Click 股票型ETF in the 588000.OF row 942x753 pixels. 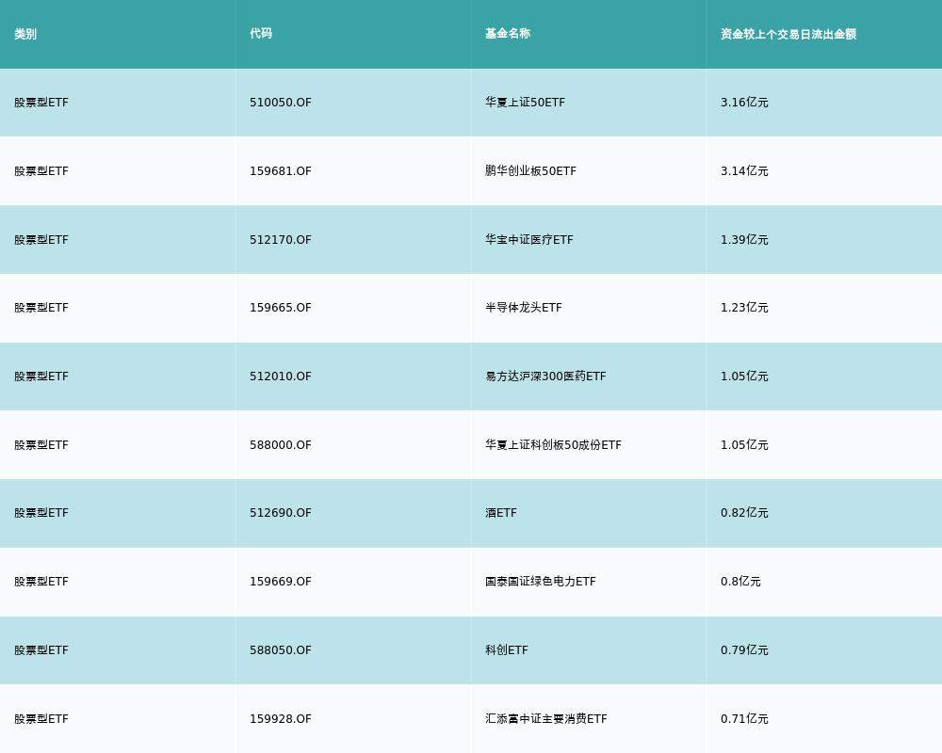(41, 445)
